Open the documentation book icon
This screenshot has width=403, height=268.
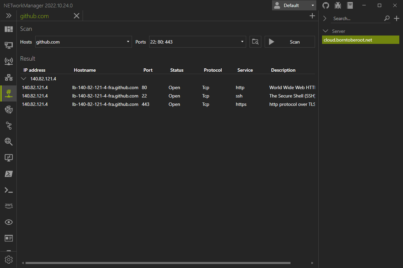pyautogui.click(x=350, y=5)
